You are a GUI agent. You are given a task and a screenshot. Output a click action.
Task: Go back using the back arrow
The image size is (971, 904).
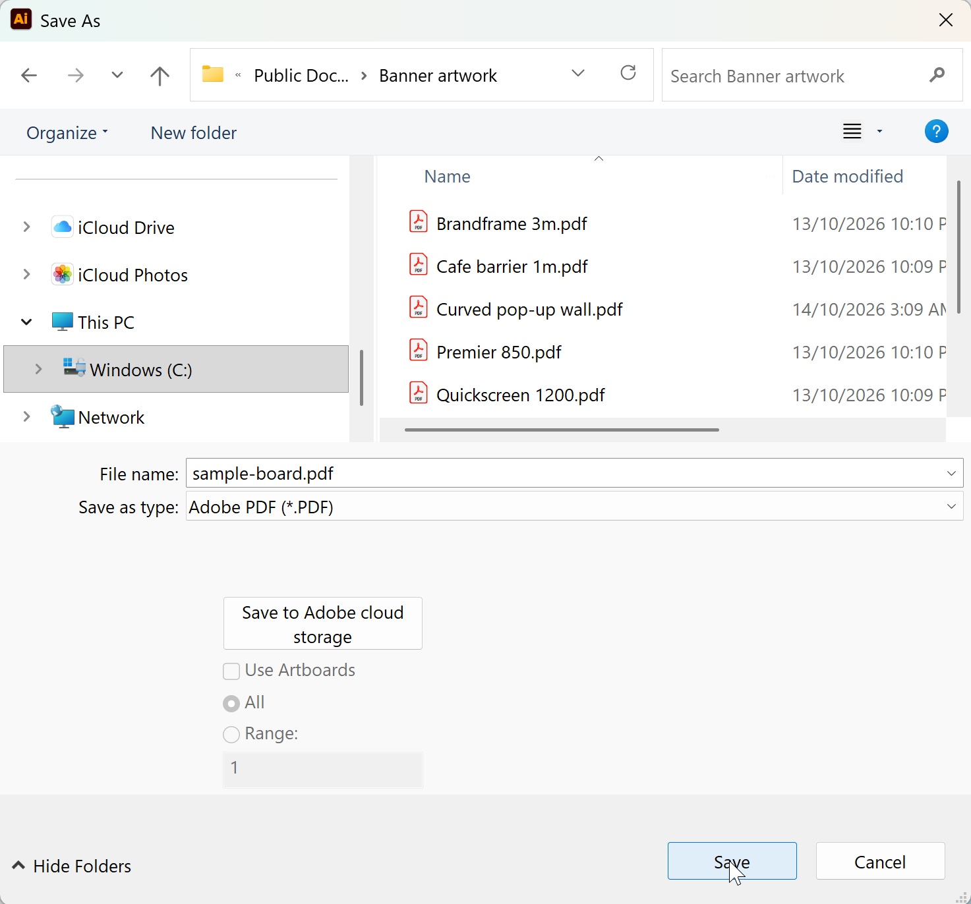coord(29,76)
